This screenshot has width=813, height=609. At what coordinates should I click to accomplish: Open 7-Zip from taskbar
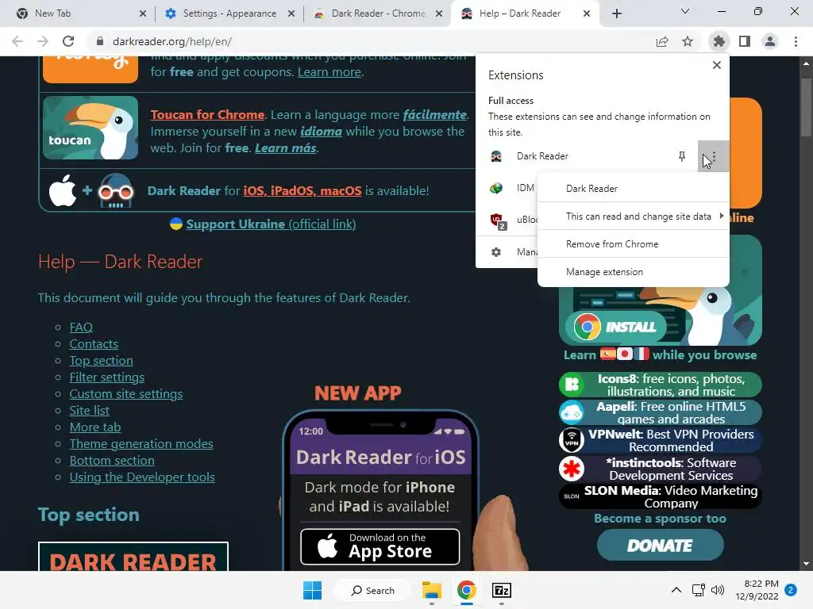(502, 590)
